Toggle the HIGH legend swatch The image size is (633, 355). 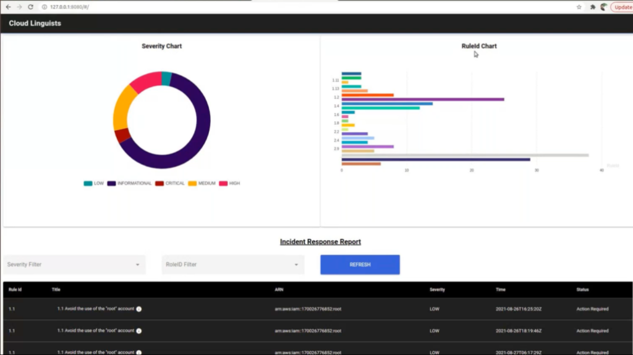(223, 183)
